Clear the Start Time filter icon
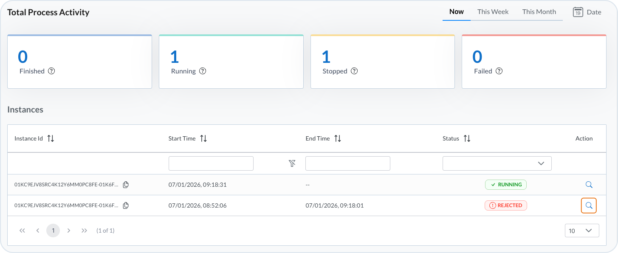 pyautogui.click(x=292, y=163)
